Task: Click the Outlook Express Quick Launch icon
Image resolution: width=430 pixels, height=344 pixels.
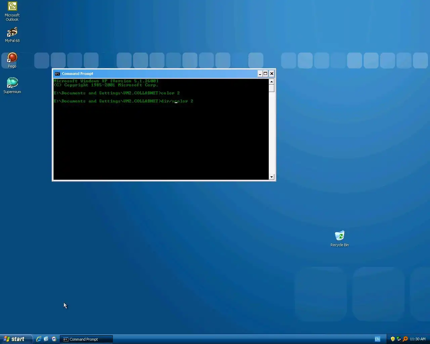Action: pos(46,339)
